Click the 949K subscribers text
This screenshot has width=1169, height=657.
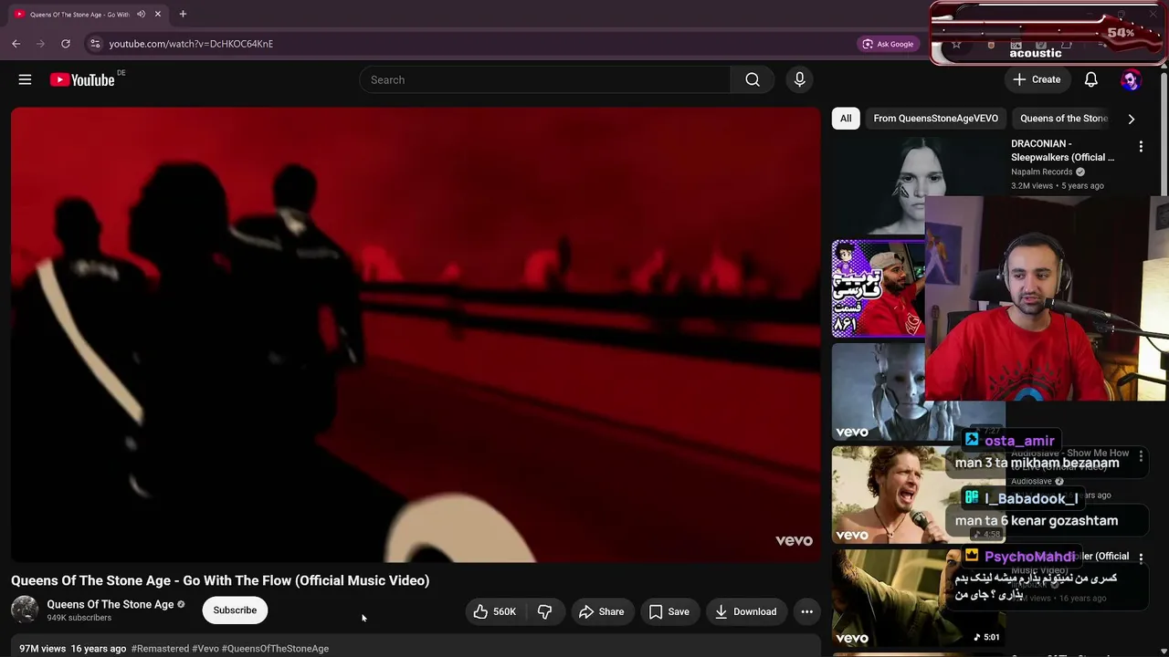coord(79,618)
